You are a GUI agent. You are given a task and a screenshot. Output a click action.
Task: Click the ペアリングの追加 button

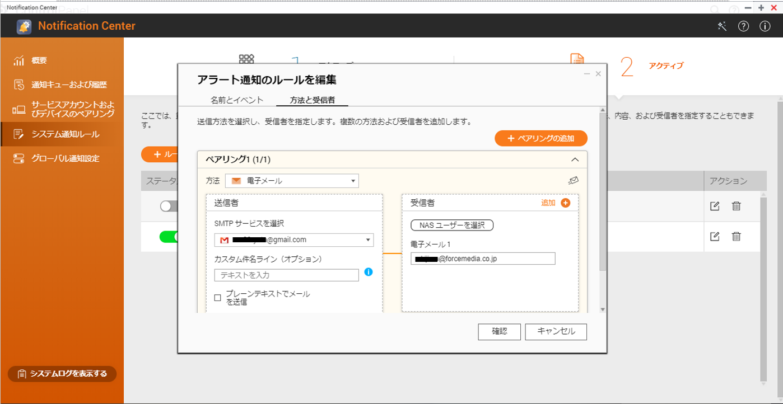pos(540,138)
